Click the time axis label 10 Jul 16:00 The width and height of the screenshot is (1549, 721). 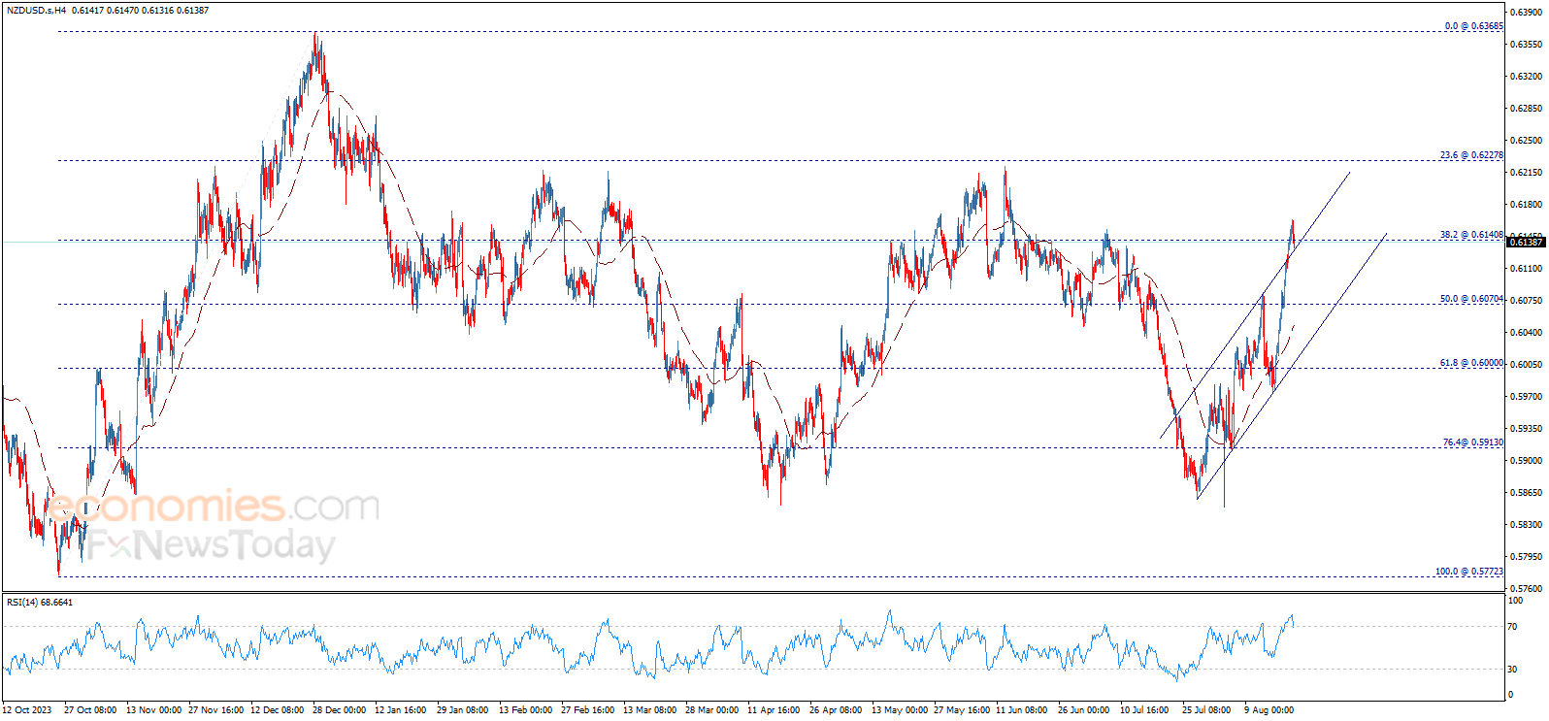tap(1145, 710)
